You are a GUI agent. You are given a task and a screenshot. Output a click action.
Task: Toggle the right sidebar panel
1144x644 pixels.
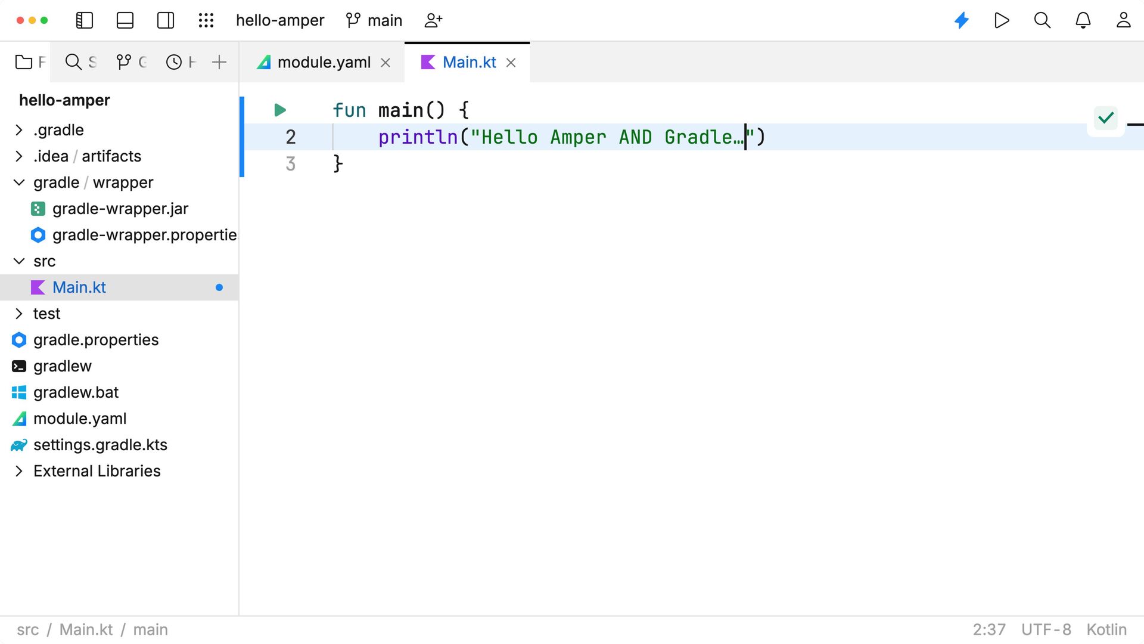[166, 20]
